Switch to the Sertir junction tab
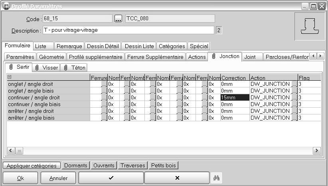 [x=19, y=67]
